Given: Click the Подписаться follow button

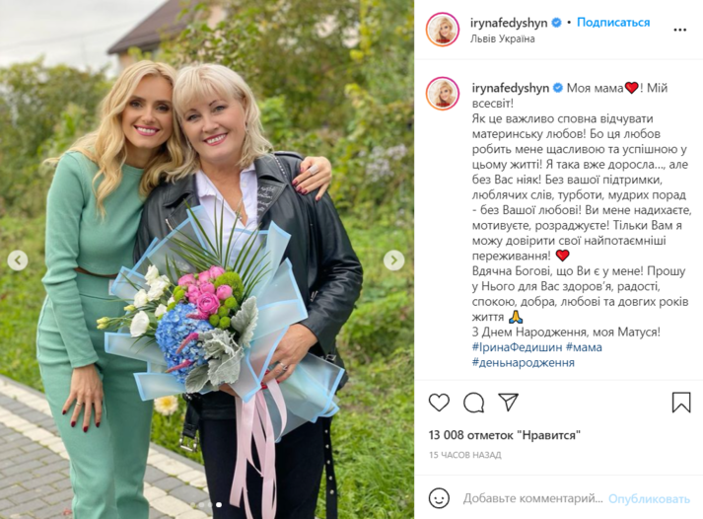Looking at the screenshot, I should click(x=613, y=23).
